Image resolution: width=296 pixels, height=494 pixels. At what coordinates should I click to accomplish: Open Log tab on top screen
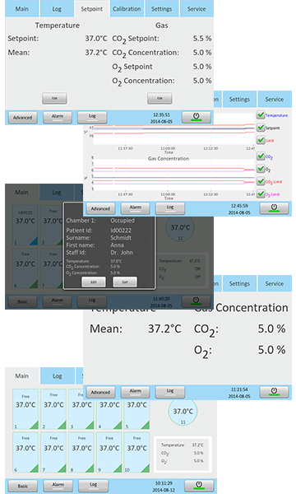pos(57,9)
